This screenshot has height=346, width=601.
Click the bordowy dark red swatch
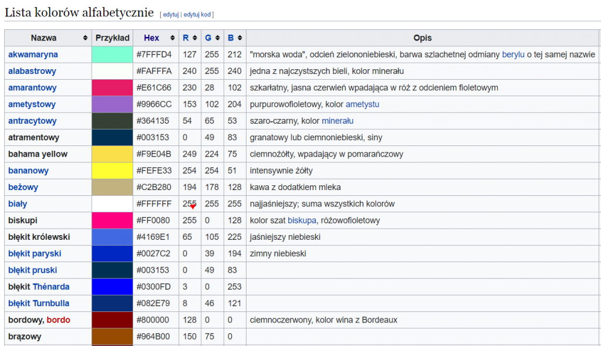[x=112, y=320]
